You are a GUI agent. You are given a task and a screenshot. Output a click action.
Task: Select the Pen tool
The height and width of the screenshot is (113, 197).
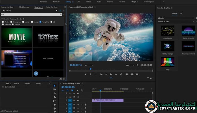coord(55,105)
